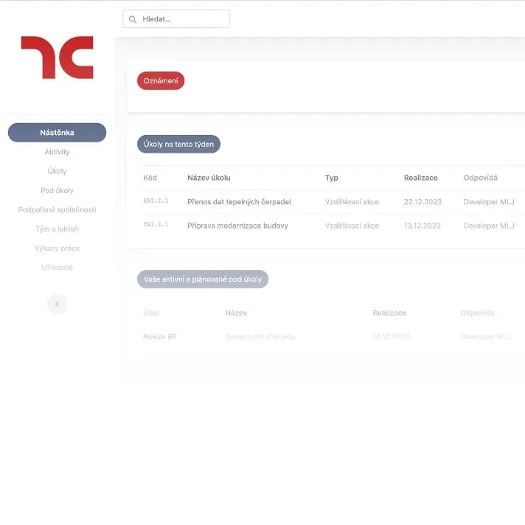Viewport: 525px width, 525px height.
Task: Click Developer MLJ in Přenos dat row
Action: point(489,202)
